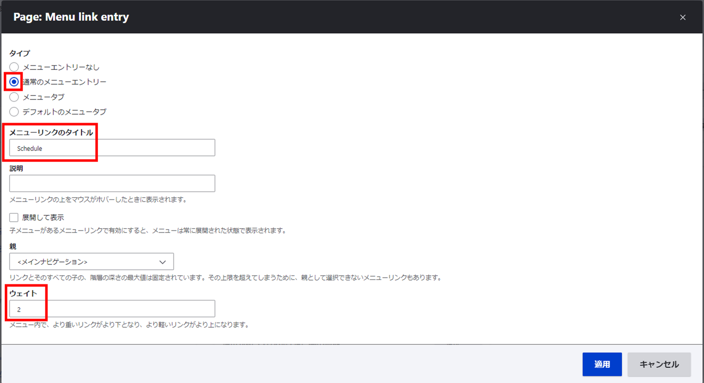
Task: Enable the '展開して表示' checkbox
Action: 14,217
